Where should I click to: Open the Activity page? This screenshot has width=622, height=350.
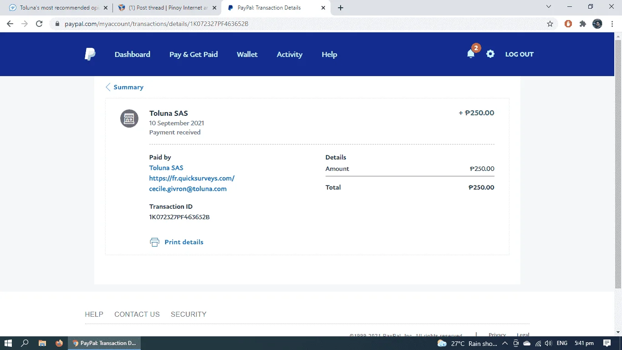[x=290, y=54]
